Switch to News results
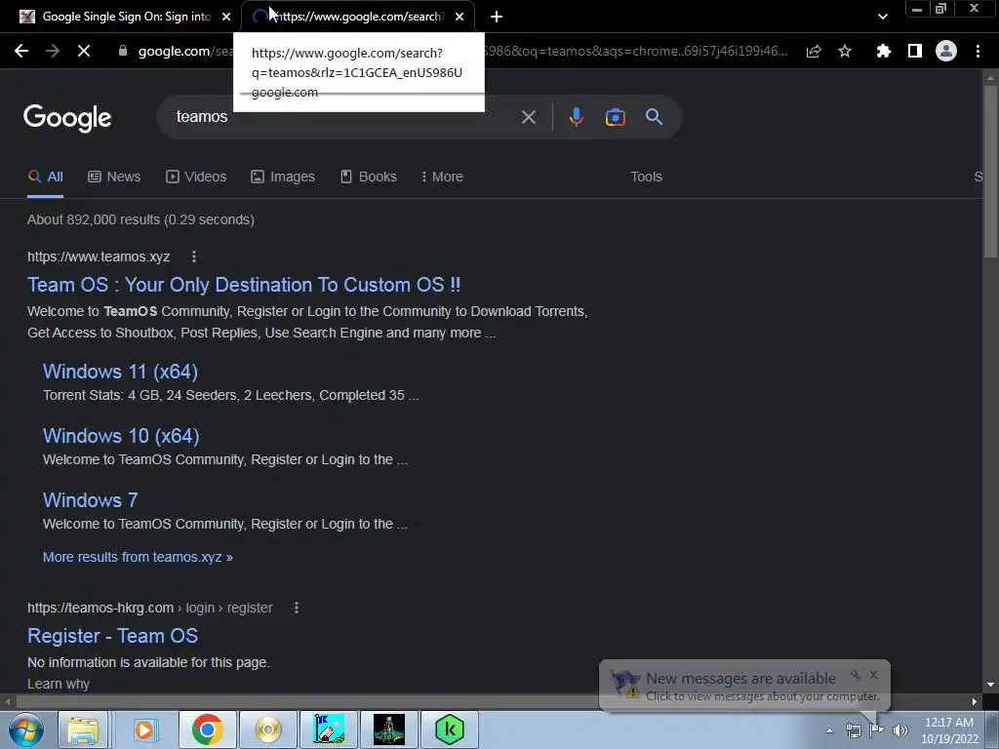 [114, 177]
